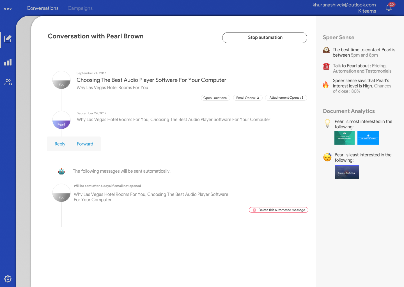Open the green most-interested document thumbnail

[344, 138]
